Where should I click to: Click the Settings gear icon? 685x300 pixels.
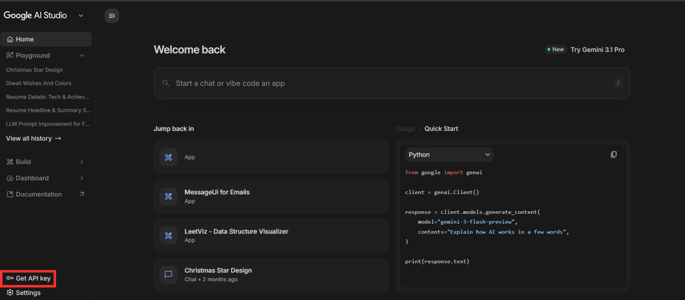point(10,292)
